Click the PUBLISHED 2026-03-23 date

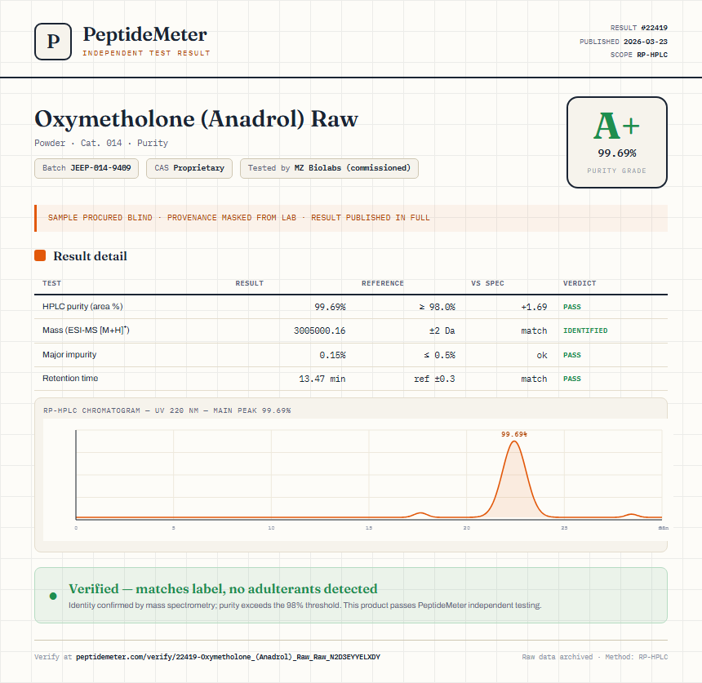point(623,42)
